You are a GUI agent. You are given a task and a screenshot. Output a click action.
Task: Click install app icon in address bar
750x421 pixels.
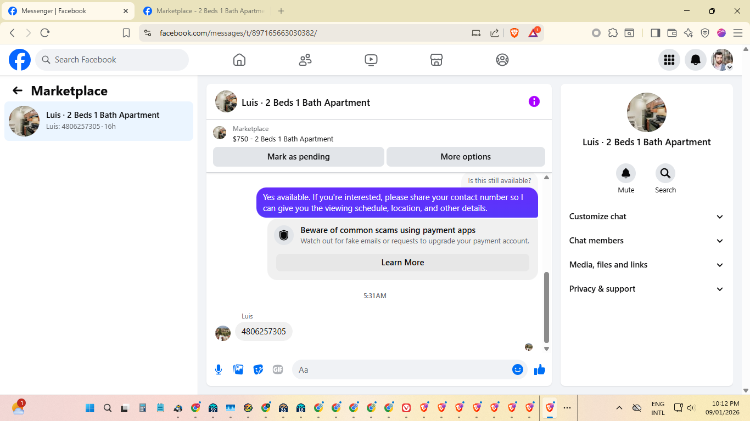click(x=476, y=33)
